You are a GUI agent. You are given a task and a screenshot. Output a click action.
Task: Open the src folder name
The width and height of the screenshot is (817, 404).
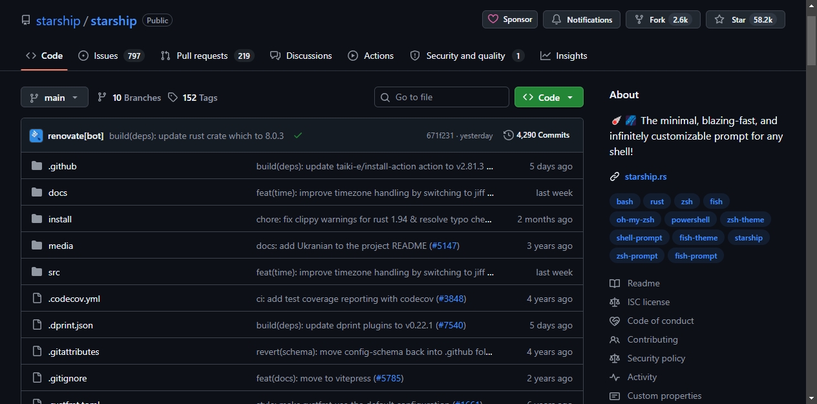pyautogui.click(x=54, y=272)
